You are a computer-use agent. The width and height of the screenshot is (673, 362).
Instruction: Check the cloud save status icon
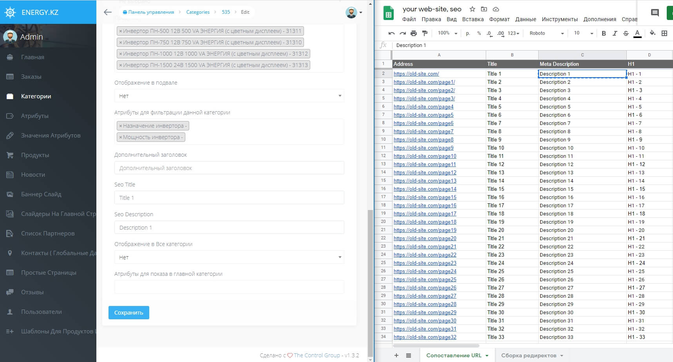pyautogui.click(x=496, y=9)
